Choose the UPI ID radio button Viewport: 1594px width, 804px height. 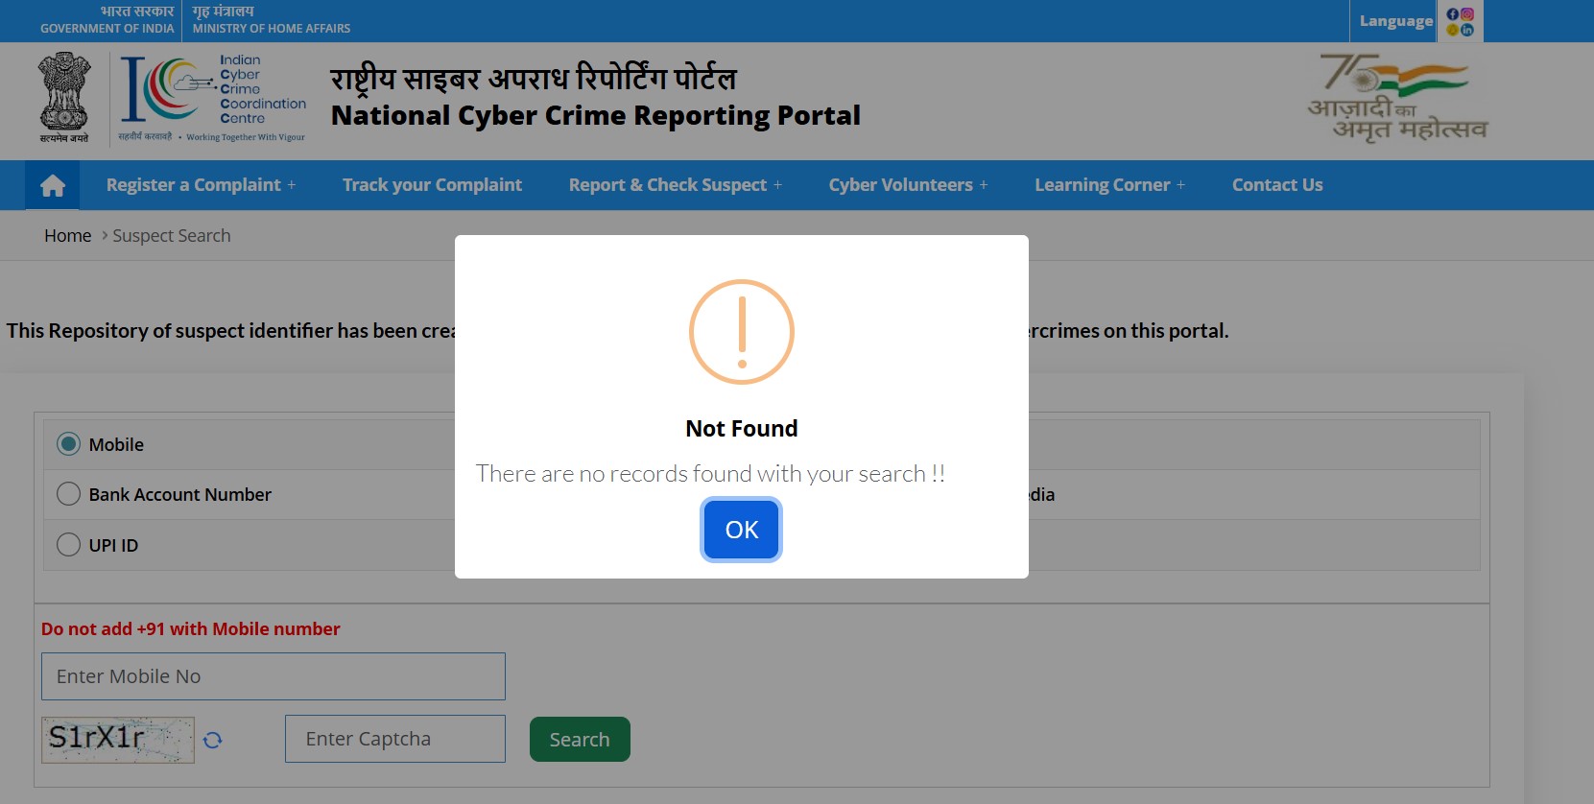pos(68,545)
